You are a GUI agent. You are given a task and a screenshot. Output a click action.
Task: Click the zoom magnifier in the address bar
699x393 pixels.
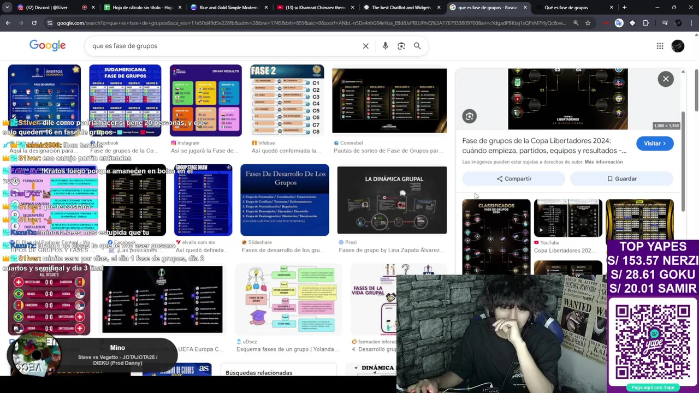click(x=576, y=23)
